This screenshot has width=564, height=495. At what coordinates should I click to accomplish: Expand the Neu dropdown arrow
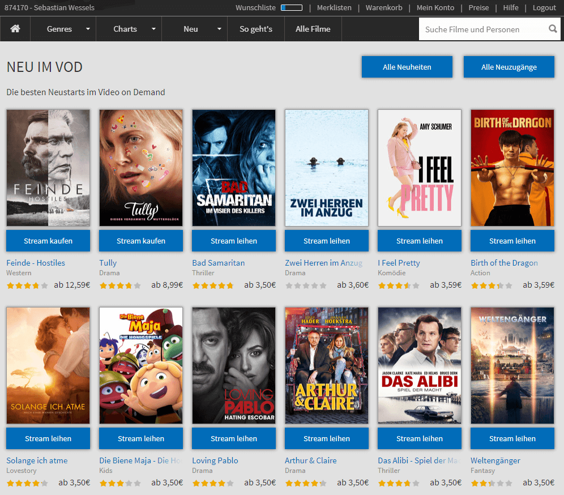coord(219,29)
